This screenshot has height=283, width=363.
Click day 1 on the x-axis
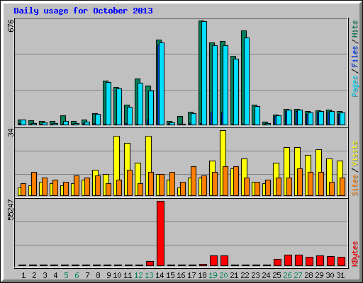(23, 275)
